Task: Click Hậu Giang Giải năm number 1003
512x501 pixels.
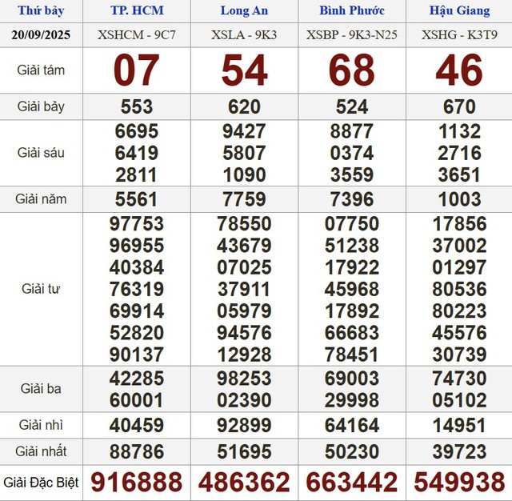Action: [x=458, y=200]
